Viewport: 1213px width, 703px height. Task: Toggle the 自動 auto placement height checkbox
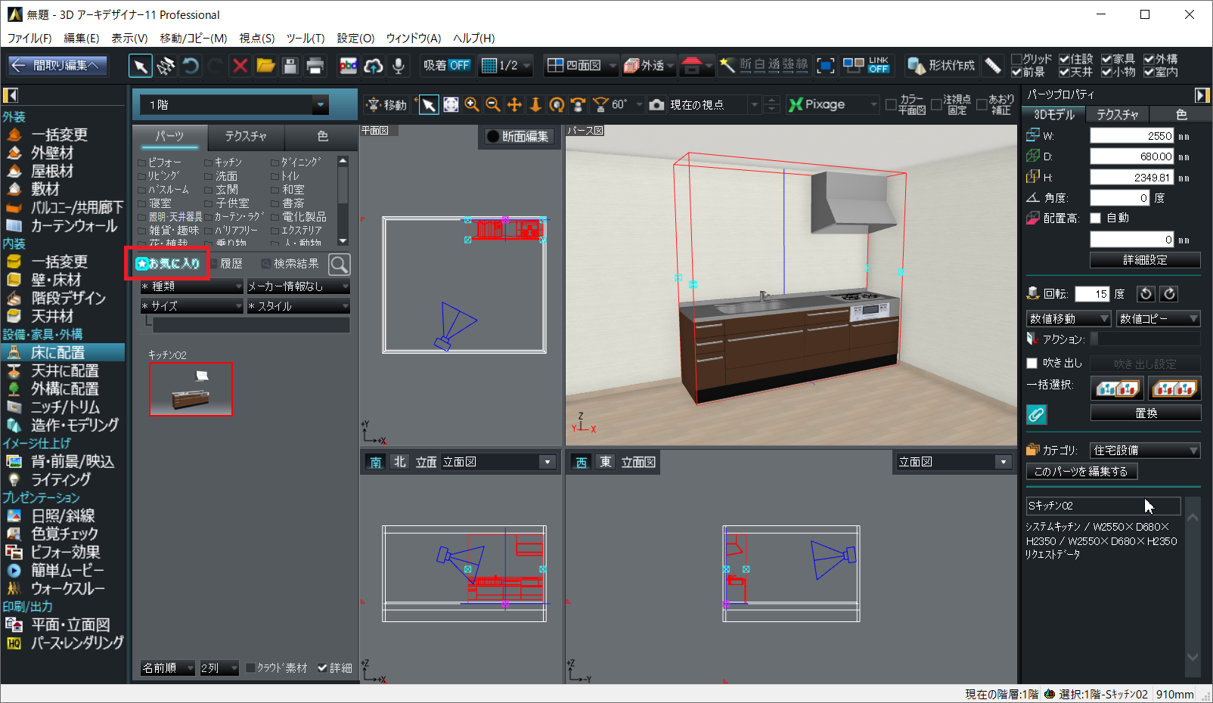click(1095, 218)
